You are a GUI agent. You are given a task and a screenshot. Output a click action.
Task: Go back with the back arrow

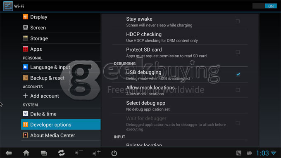[x=9, y=153]
